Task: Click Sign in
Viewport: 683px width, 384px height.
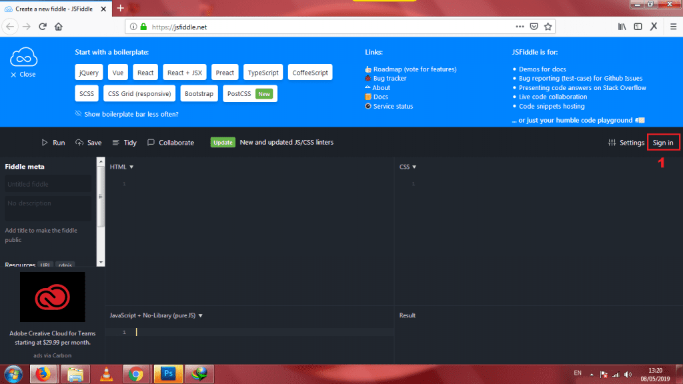Action: click(663, 143)
